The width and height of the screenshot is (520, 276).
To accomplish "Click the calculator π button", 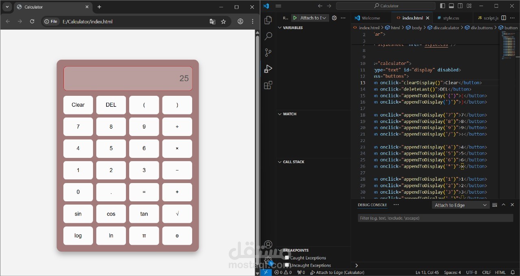I will (x=144, y=236).
